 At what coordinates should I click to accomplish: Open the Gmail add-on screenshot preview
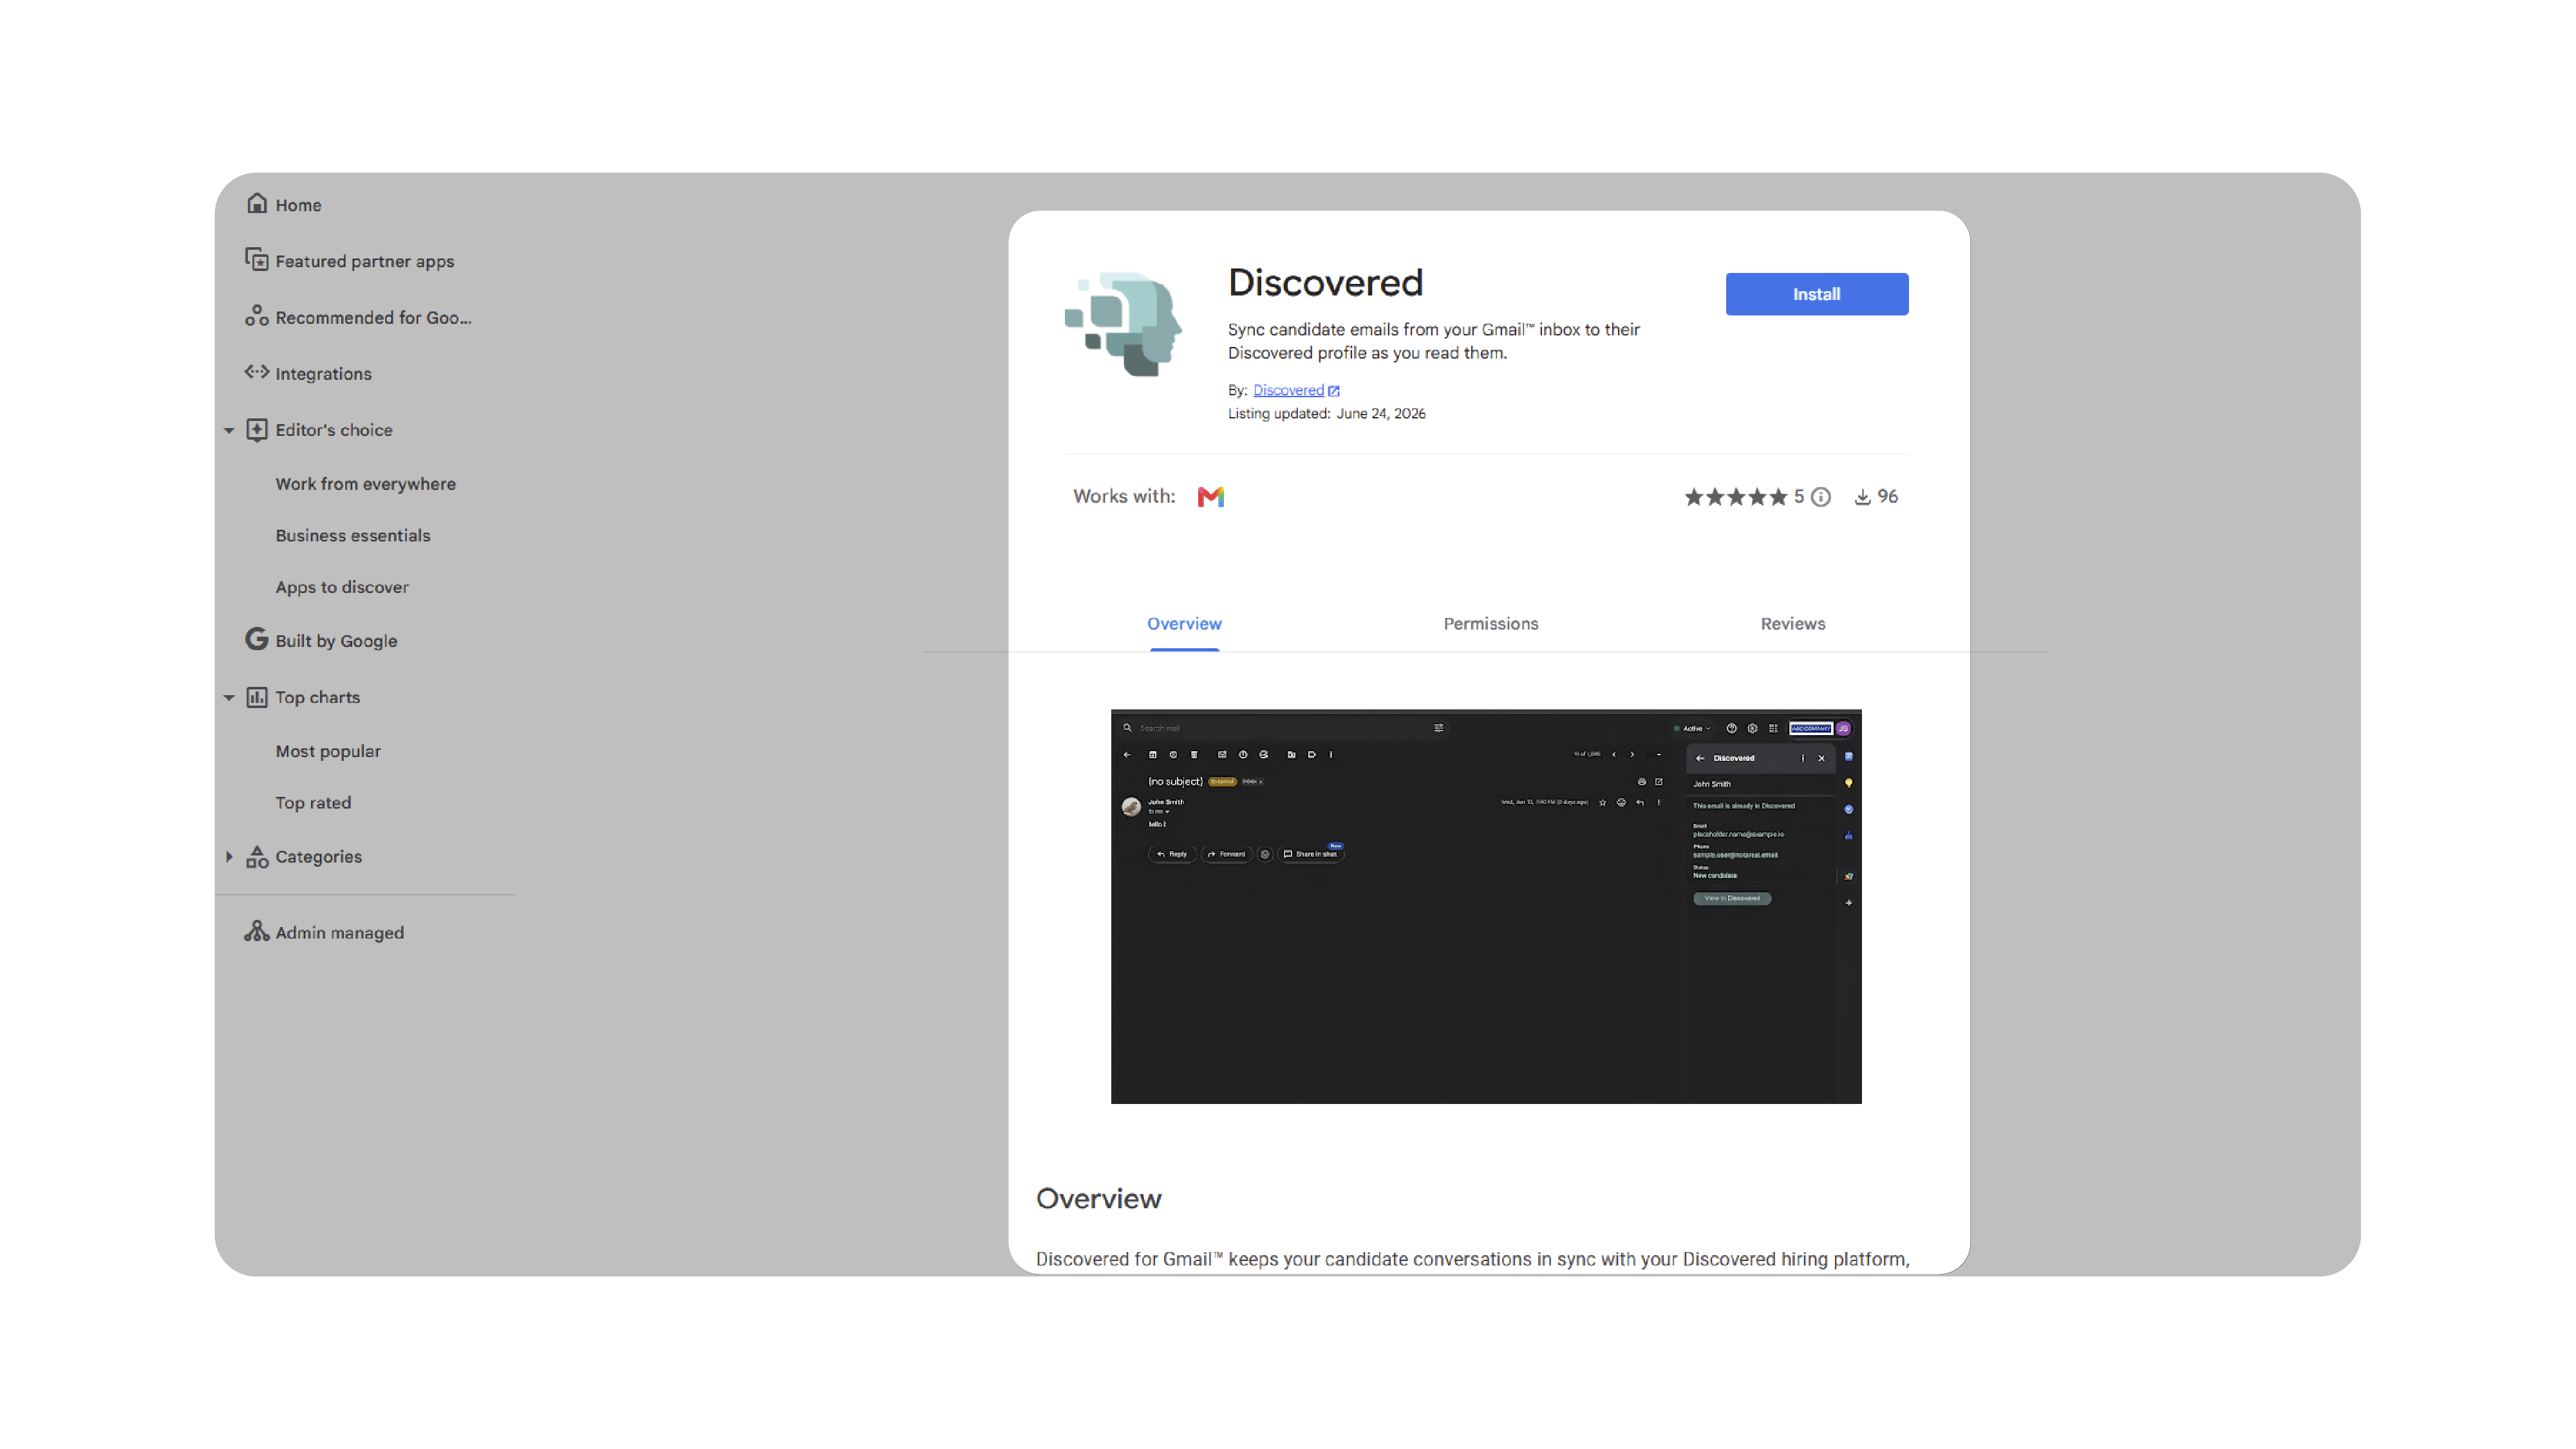pos(1485,906)
